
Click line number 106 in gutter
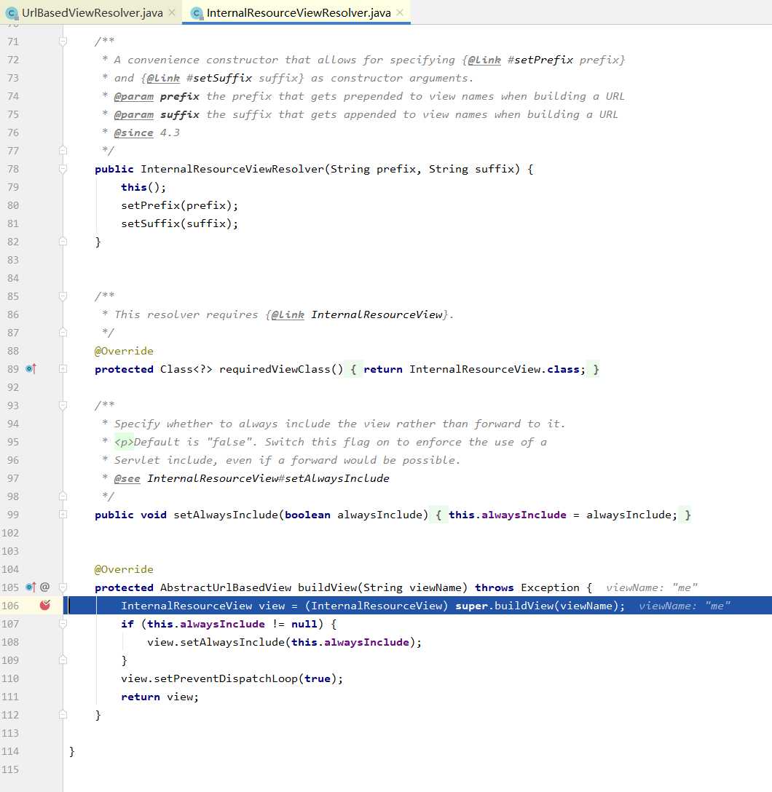[x=10, y=605]
